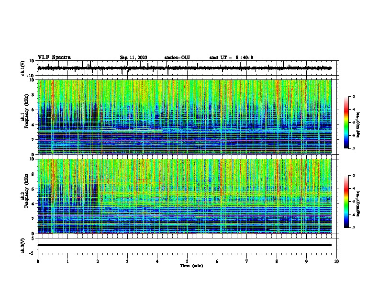Click the time axis tick label "7"
Screen dimensions: 379x293
[x=247, y=261]
